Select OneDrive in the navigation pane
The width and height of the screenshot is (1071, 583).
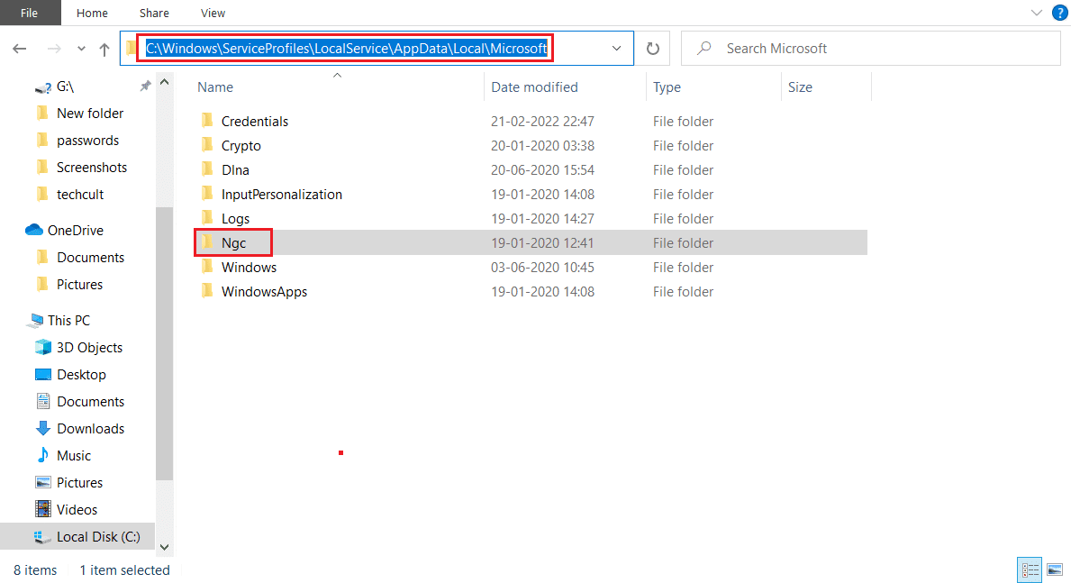point(75,231)
